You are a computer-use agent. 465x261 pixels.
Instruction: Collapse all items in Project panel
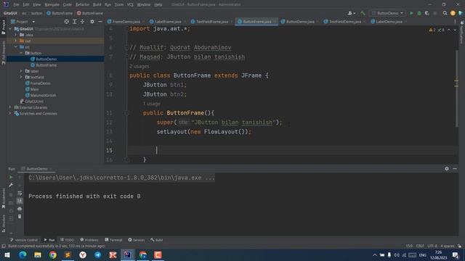pyautogui.click(x=82, y=22)
